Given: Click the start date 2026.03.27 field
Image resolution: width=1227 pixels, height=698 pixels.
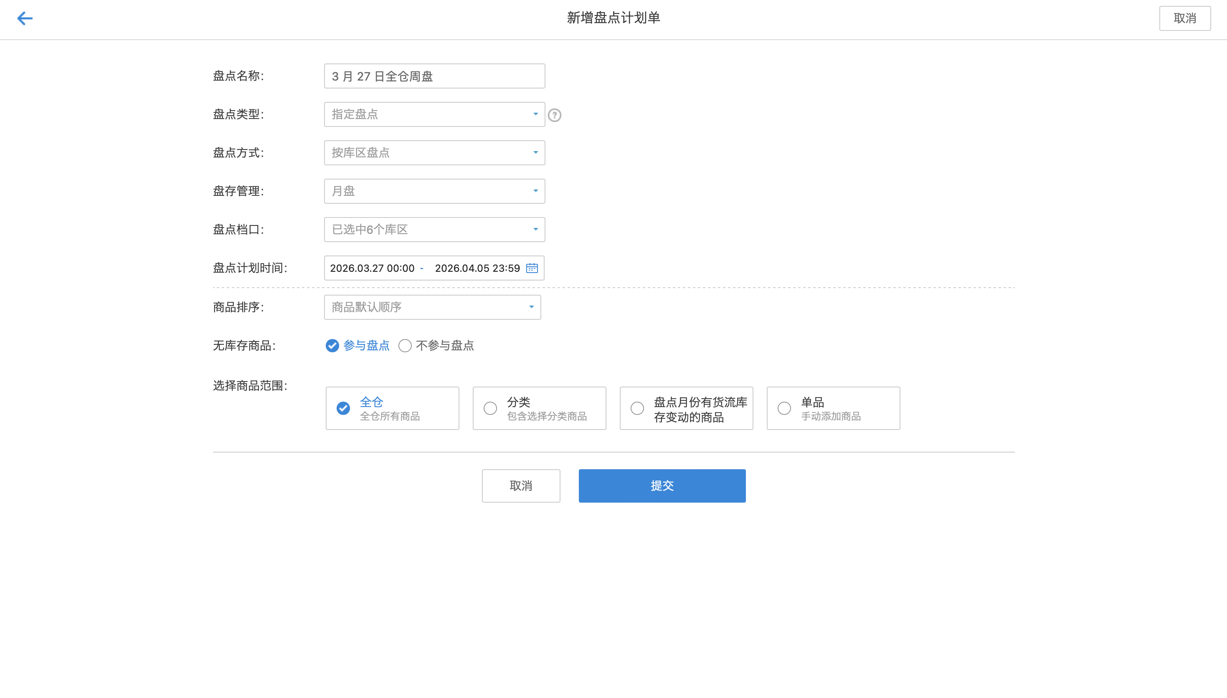Looking at the screenshot, I should point(372,268).
